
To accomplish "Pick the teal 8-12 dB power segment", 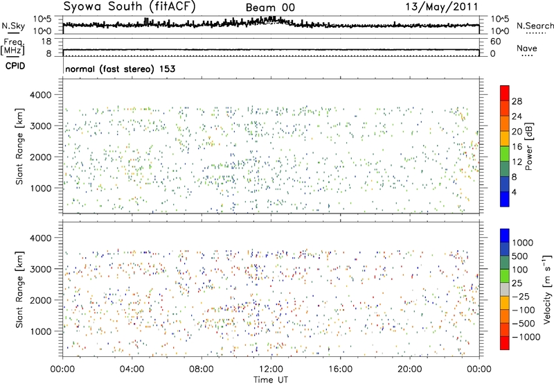I will click(x=505, y=169).
